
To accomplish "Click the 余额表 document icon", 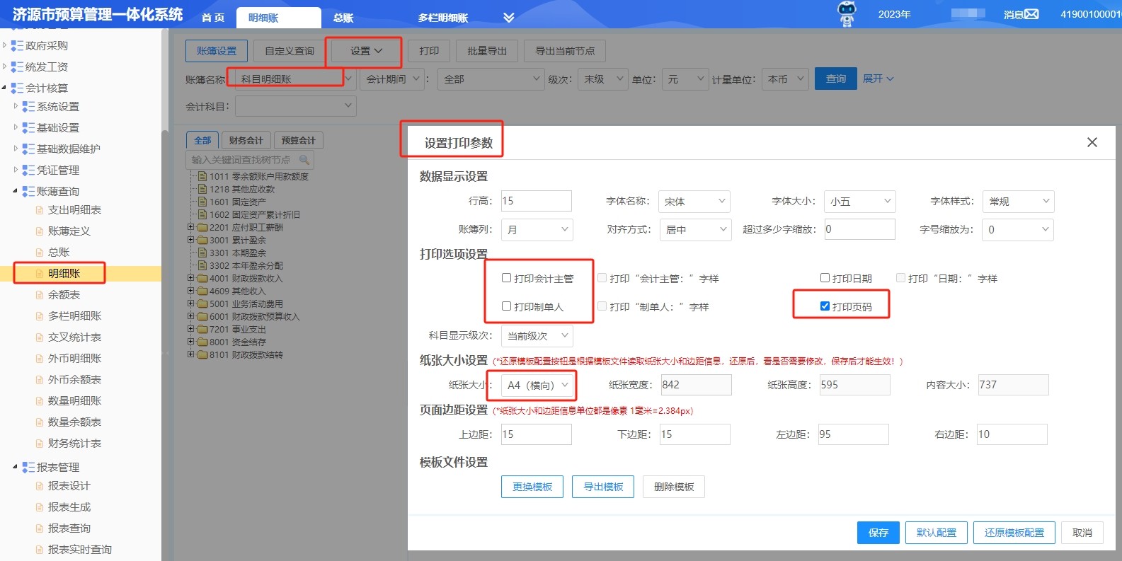I will pos(40,295).
